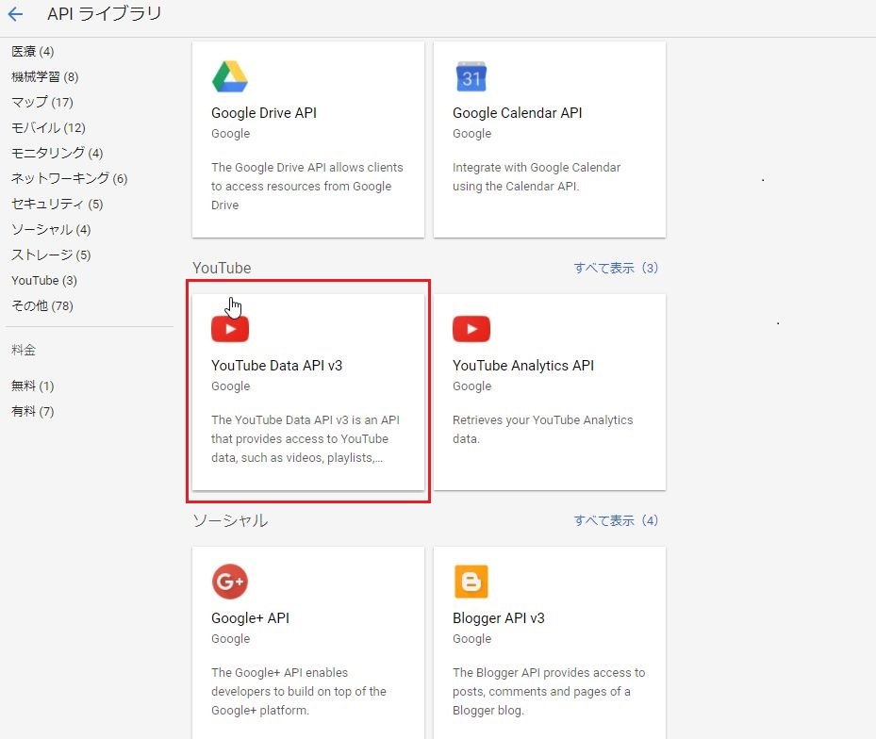The height and width of the screenshot is (739, 876).
Task: Open the Google+ API title
Action: (x=250, y=617)
